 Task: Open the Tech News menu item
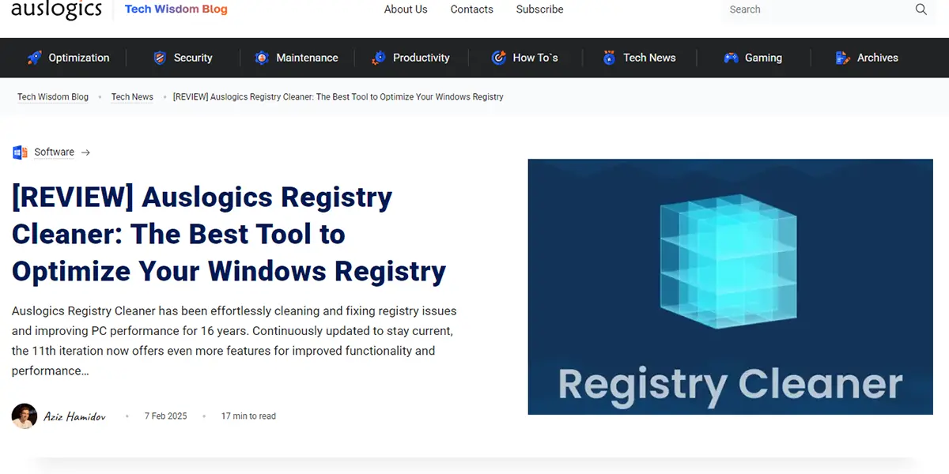tap(648, 57)
